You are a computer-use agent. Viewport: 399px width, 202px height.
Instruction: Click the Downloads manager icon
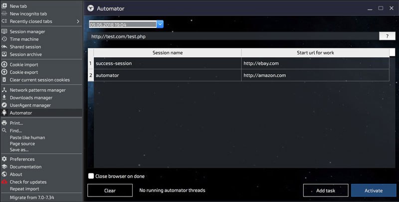coord(4,97)
